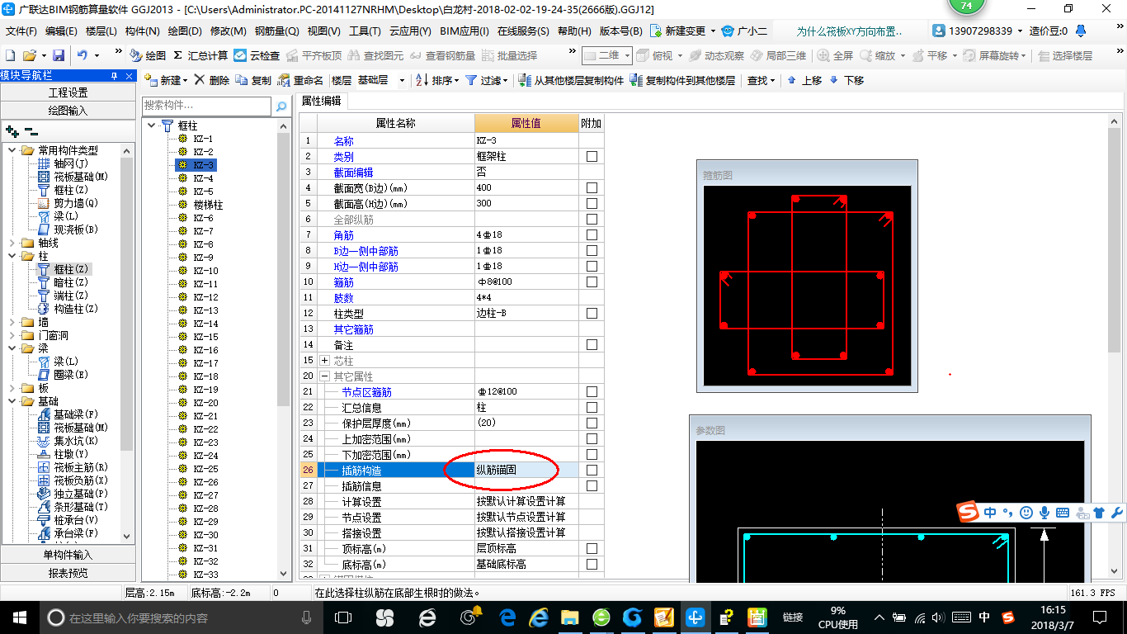Open the 工具(T) menu
The image size is (1127, 634).
365,31
